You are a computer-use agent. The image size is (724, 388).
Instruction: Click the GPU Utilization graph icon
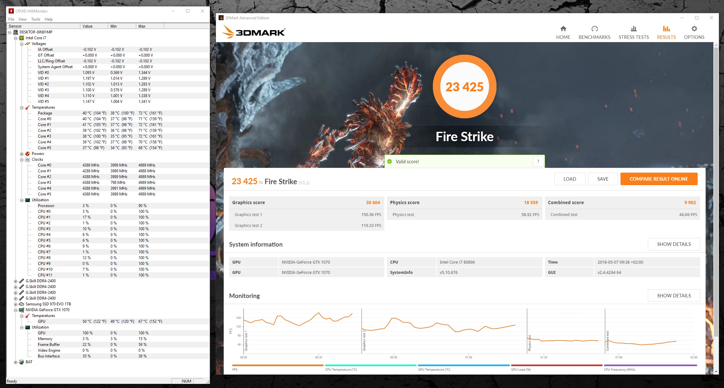click(x=28, y=327)
